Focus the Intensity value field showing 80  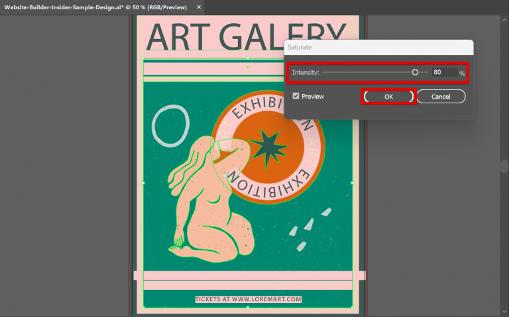[444, 72]
